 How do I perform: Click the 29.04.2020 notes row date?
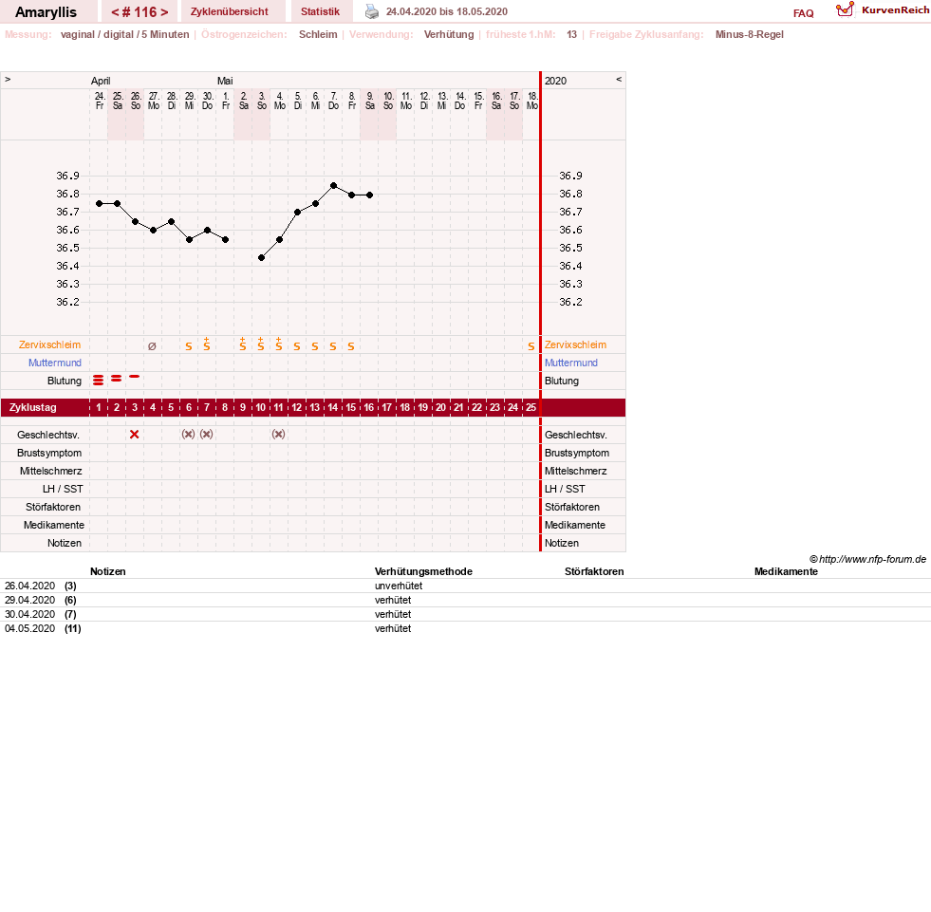click(x=29, y=600)
